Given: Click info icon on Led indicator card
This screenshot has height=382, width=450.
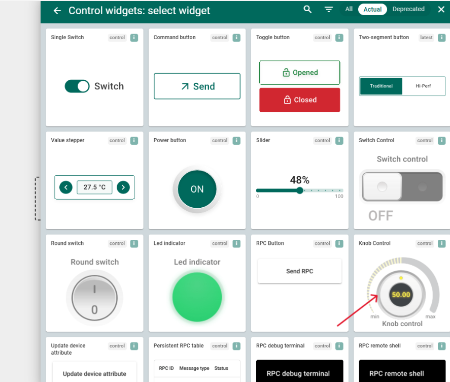Looking at the screenshot, I should pyautogui.click(x=236, y=244).
